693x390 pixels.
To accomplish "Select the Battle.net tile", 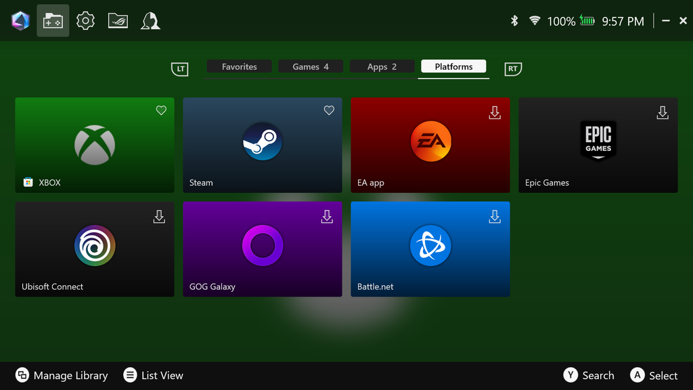I will (430, 249).
